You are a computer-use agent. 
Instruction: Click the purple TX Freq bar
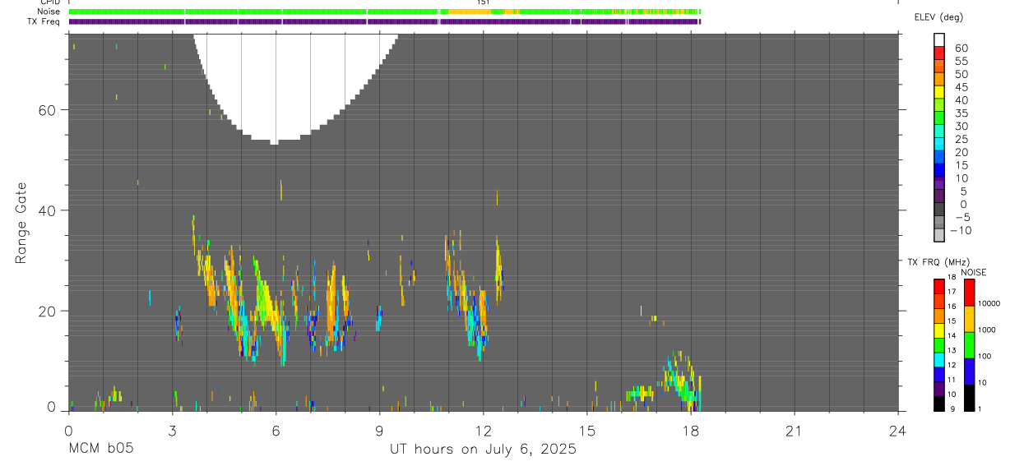pos(384,21)
